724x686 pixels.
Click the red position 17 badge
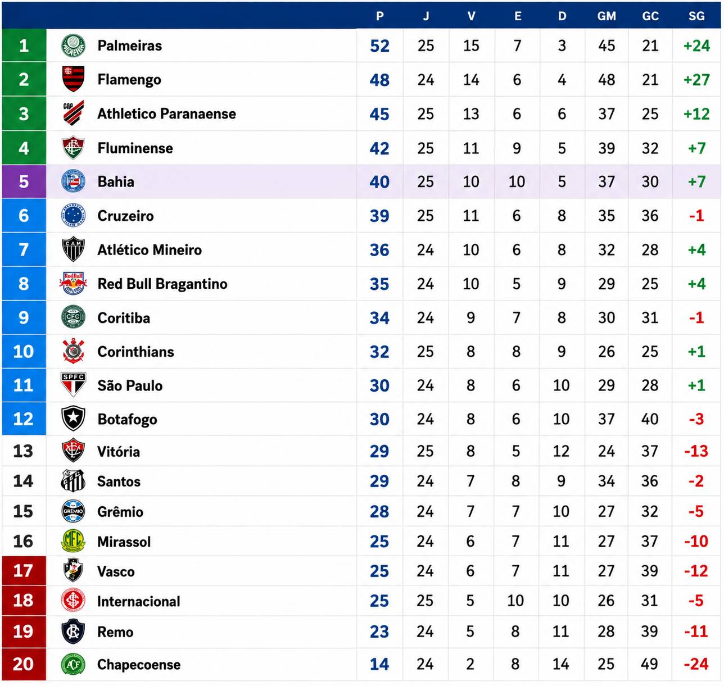pos(24,571)
